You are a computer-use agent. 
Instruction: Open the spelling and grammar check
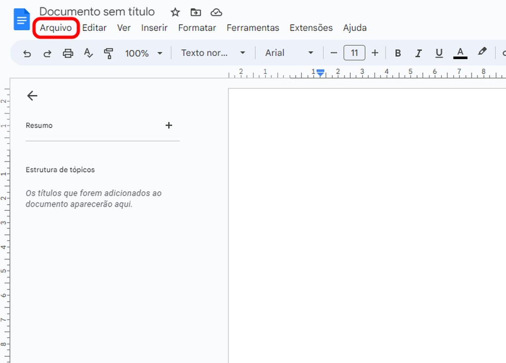click(88, 52)
